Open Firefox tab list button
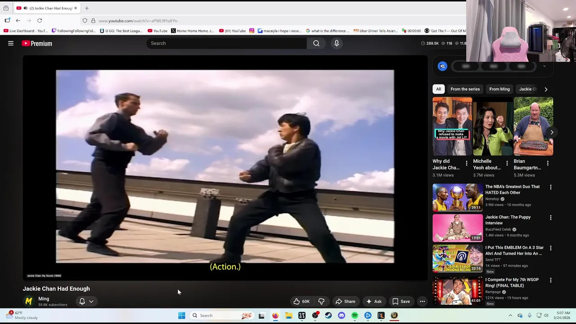This screenshot has width=576, height=324. [x=6, y=8]
